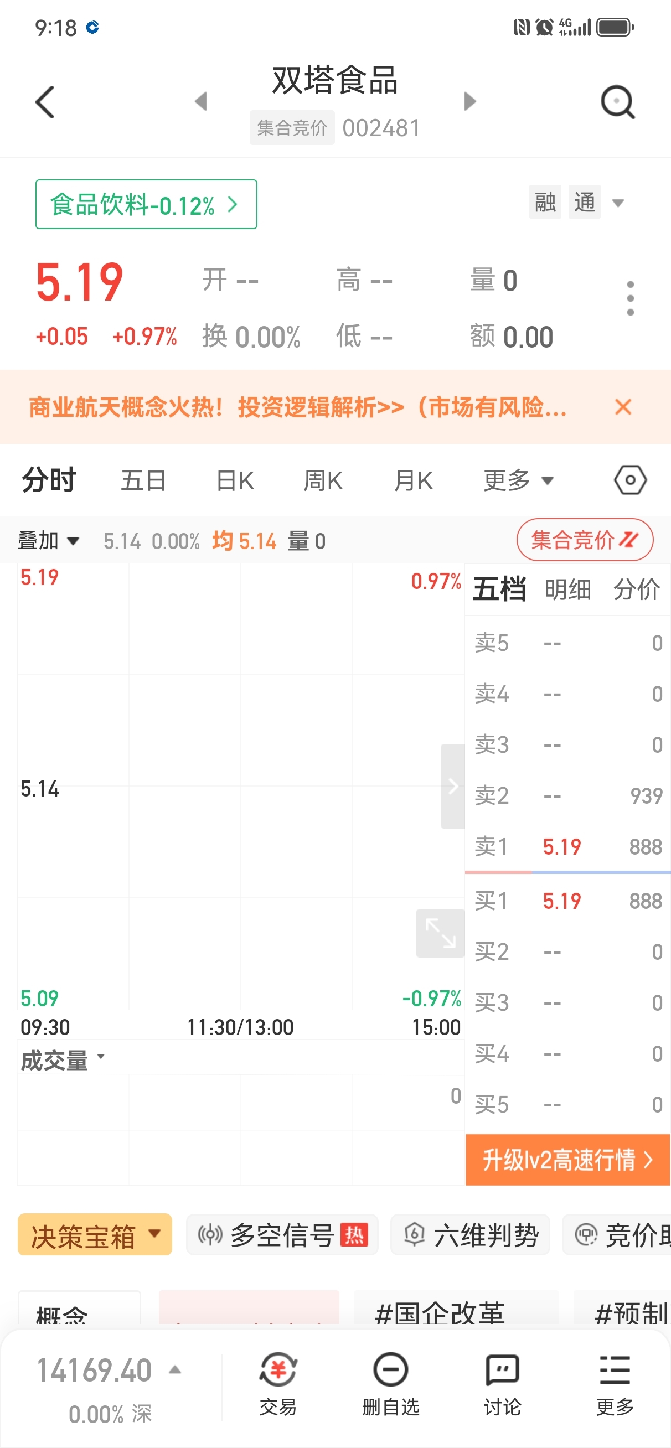Open 食品饮料 sector link
The image size is (671, 1448).
pos(146,205)
